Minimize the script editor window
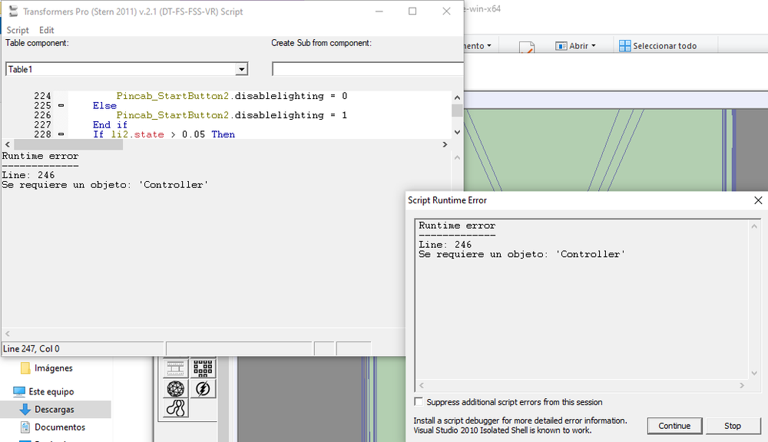 [379, 12]
